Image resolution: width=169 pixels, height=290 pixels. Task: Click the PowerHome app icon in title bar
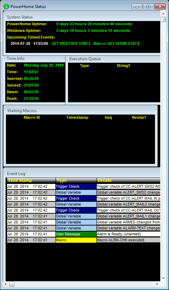pos(6,6)
